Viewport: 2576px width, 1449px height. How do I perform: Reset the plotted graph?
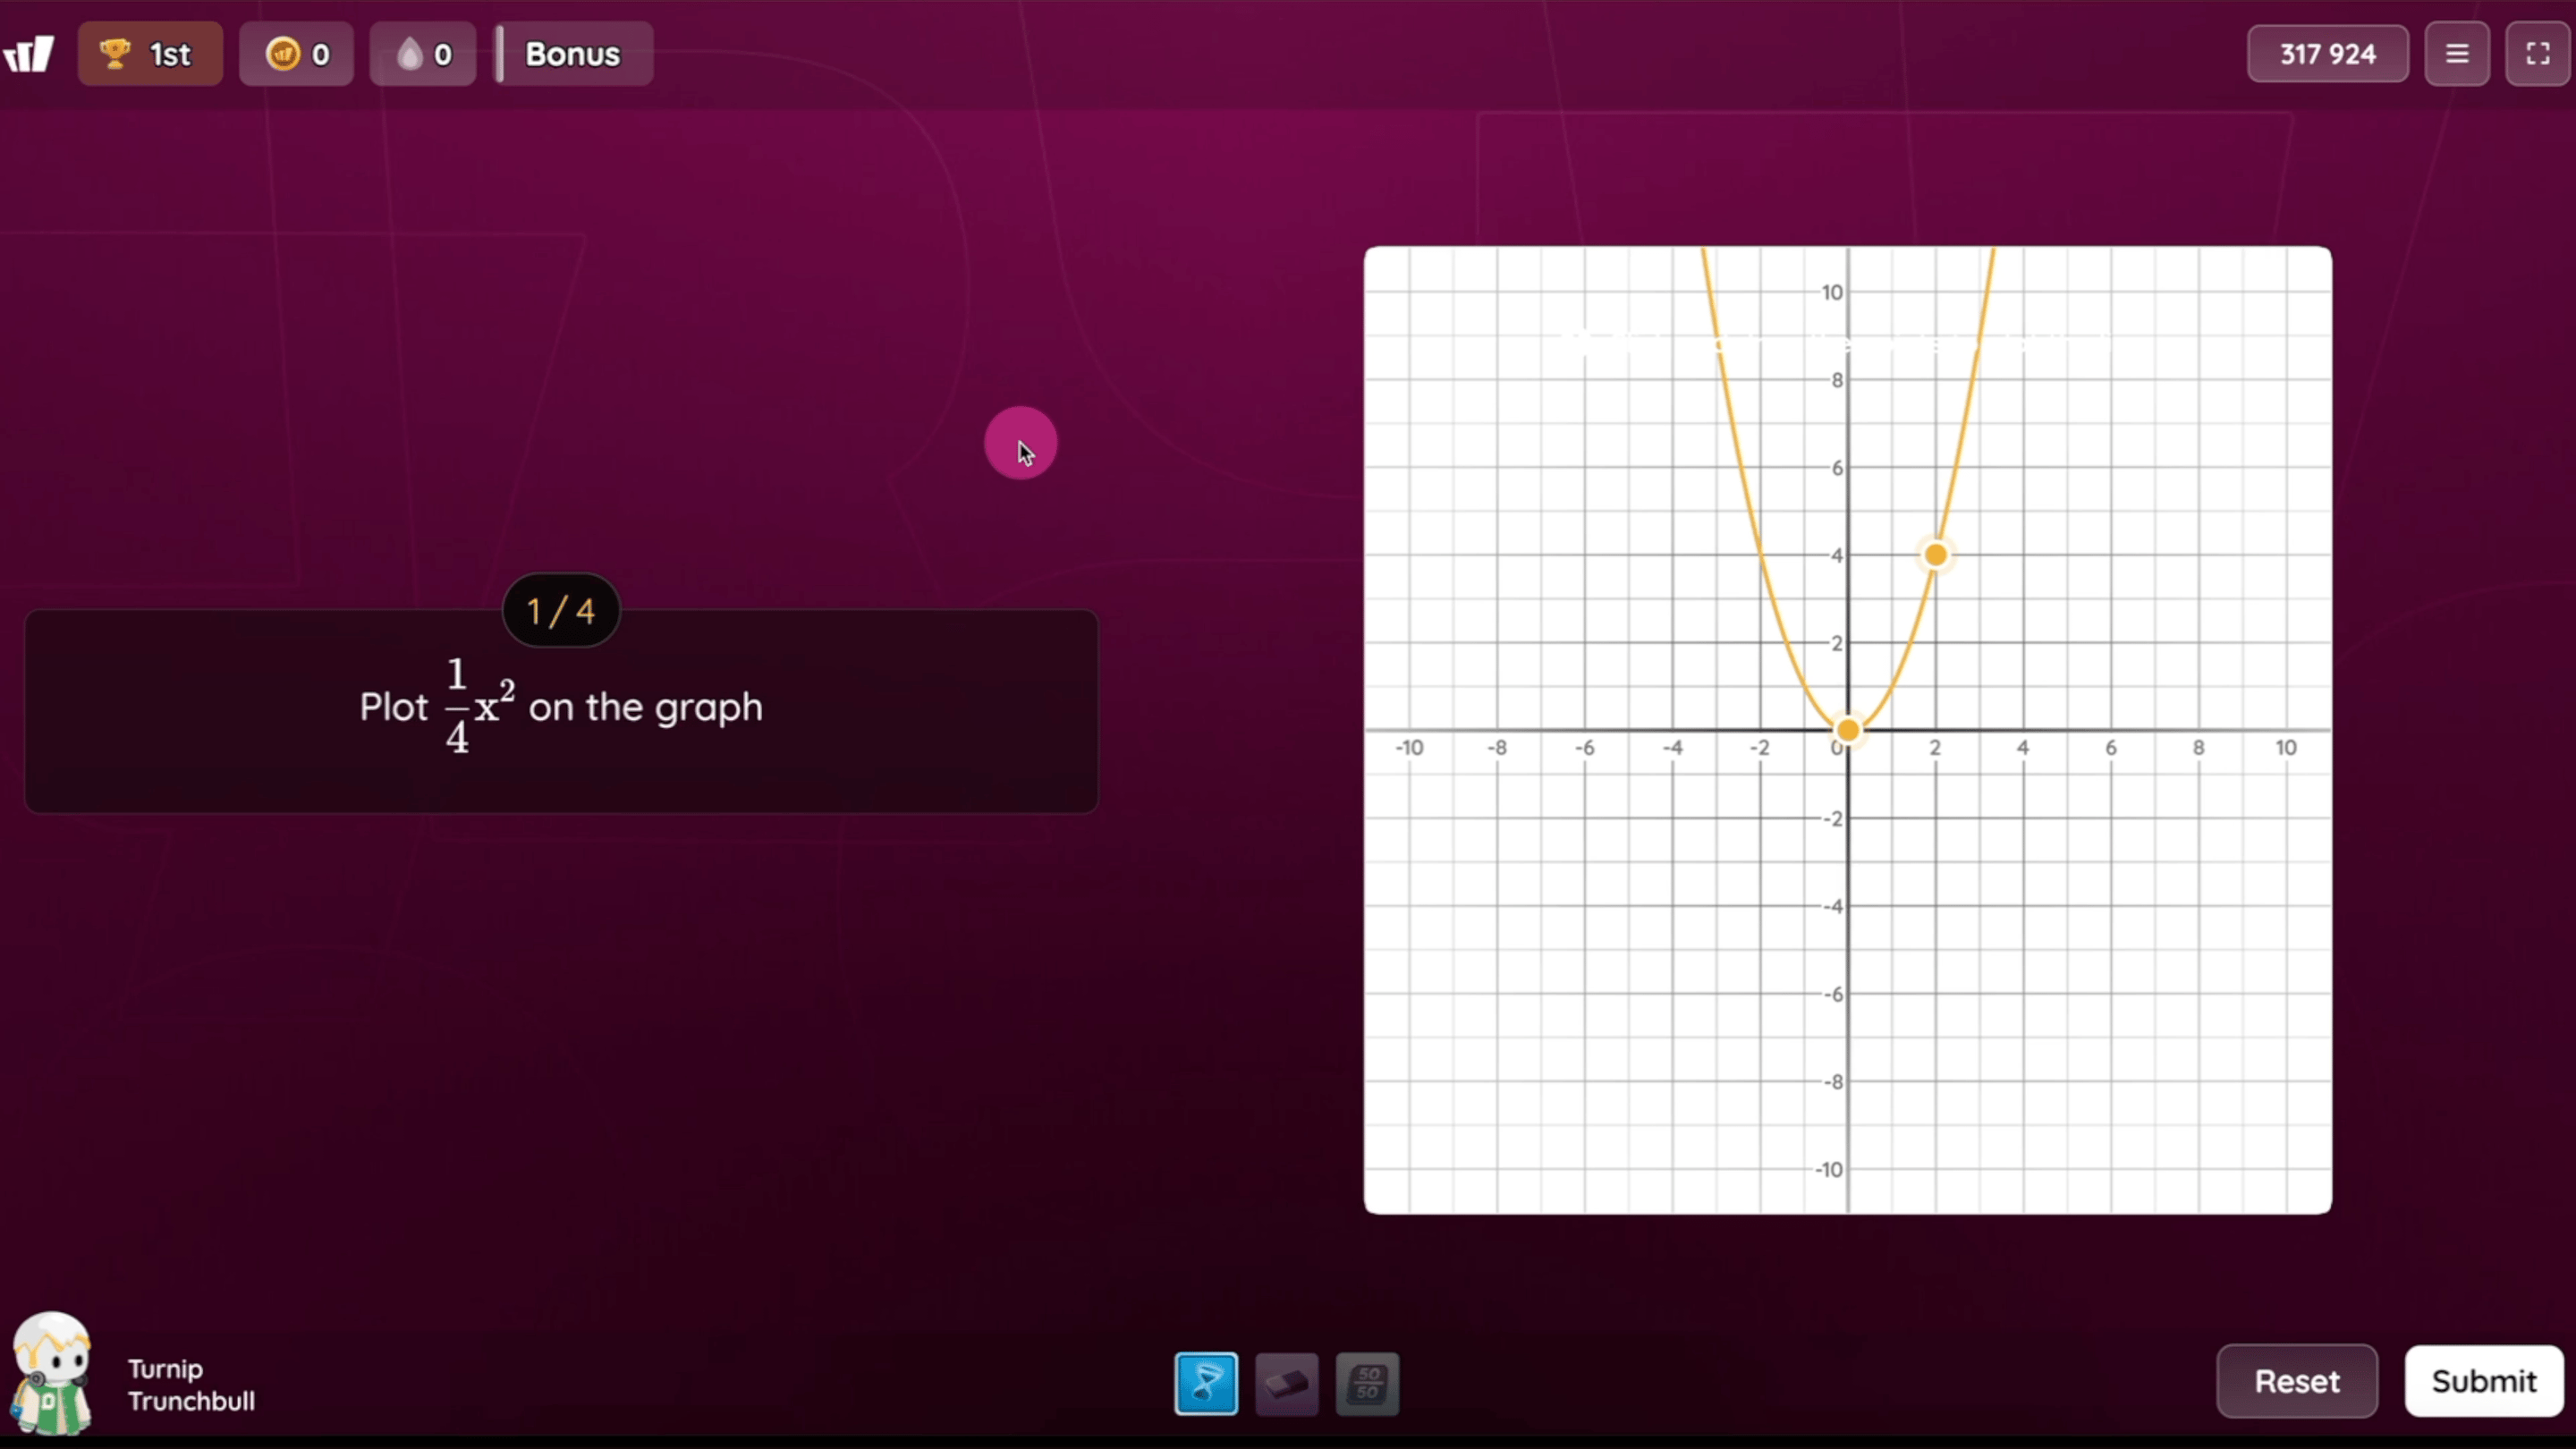pyautogui.click(x=2297, y=1381)
